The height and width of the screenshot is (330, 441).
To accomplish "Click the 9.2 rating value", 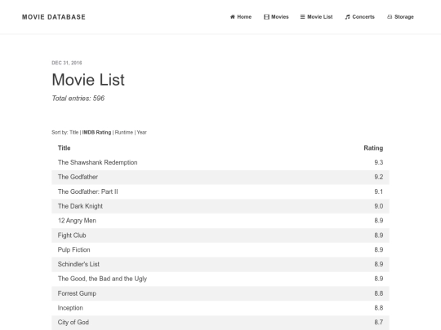I will [379, 177].
